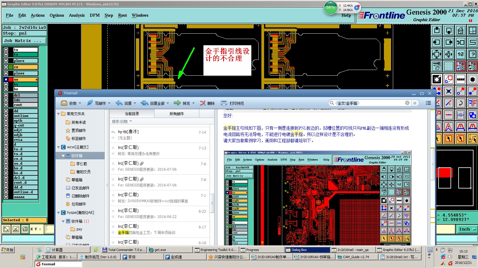This screenshot has height=268, width=478.
Task: Click the zoom in arrows icon
Action: pos(437,54)
